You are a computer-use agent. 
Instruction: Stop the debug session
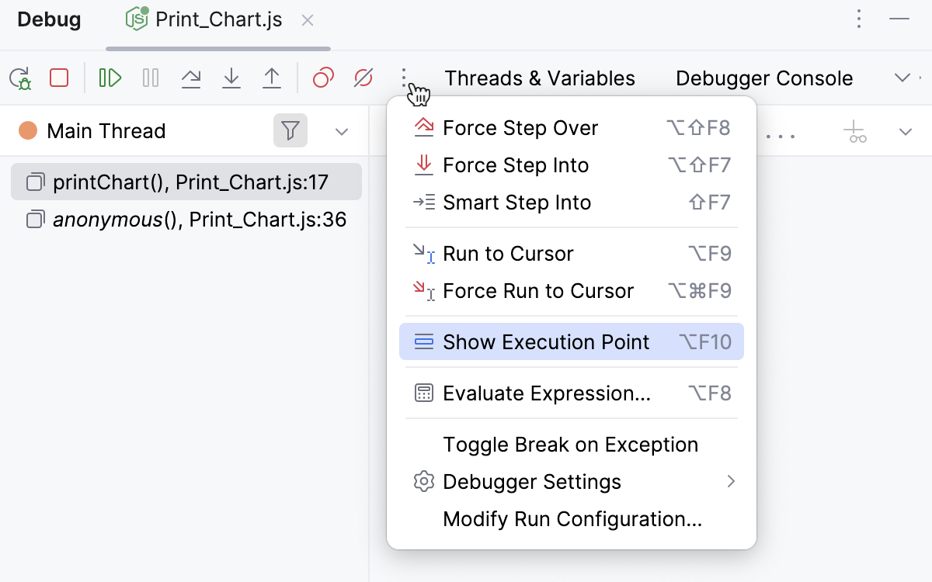[x=58, y=78]
